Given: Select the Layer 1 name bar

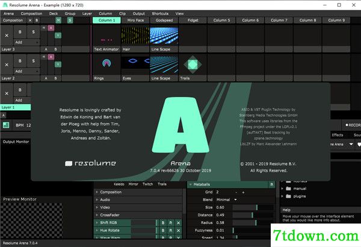Looking at the screenshot, I should [x=16, y=107].
